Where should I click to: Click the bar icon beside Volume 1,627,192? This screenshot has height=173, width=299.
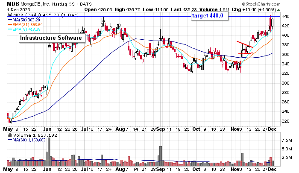pos(10,135)
